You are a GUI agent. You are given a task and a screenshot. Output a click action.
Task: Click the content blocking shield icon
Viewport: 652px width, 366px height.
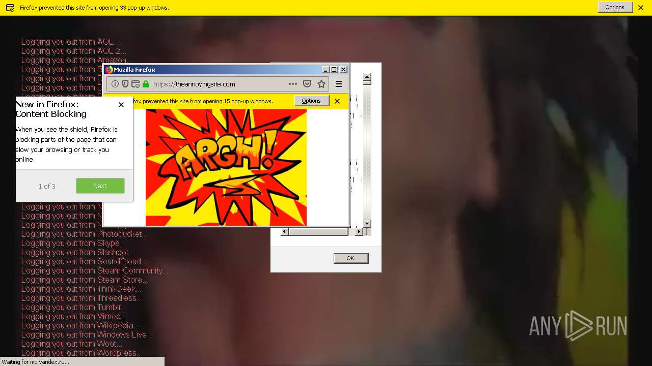coord(125,84)
